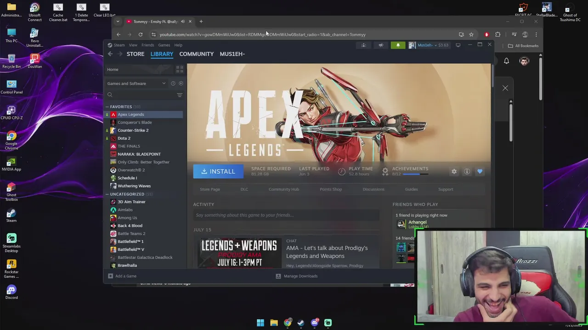Select Aimlabs in library list
Image resolution: width=588 pixels, height=330 pixels.
[125, 210]
